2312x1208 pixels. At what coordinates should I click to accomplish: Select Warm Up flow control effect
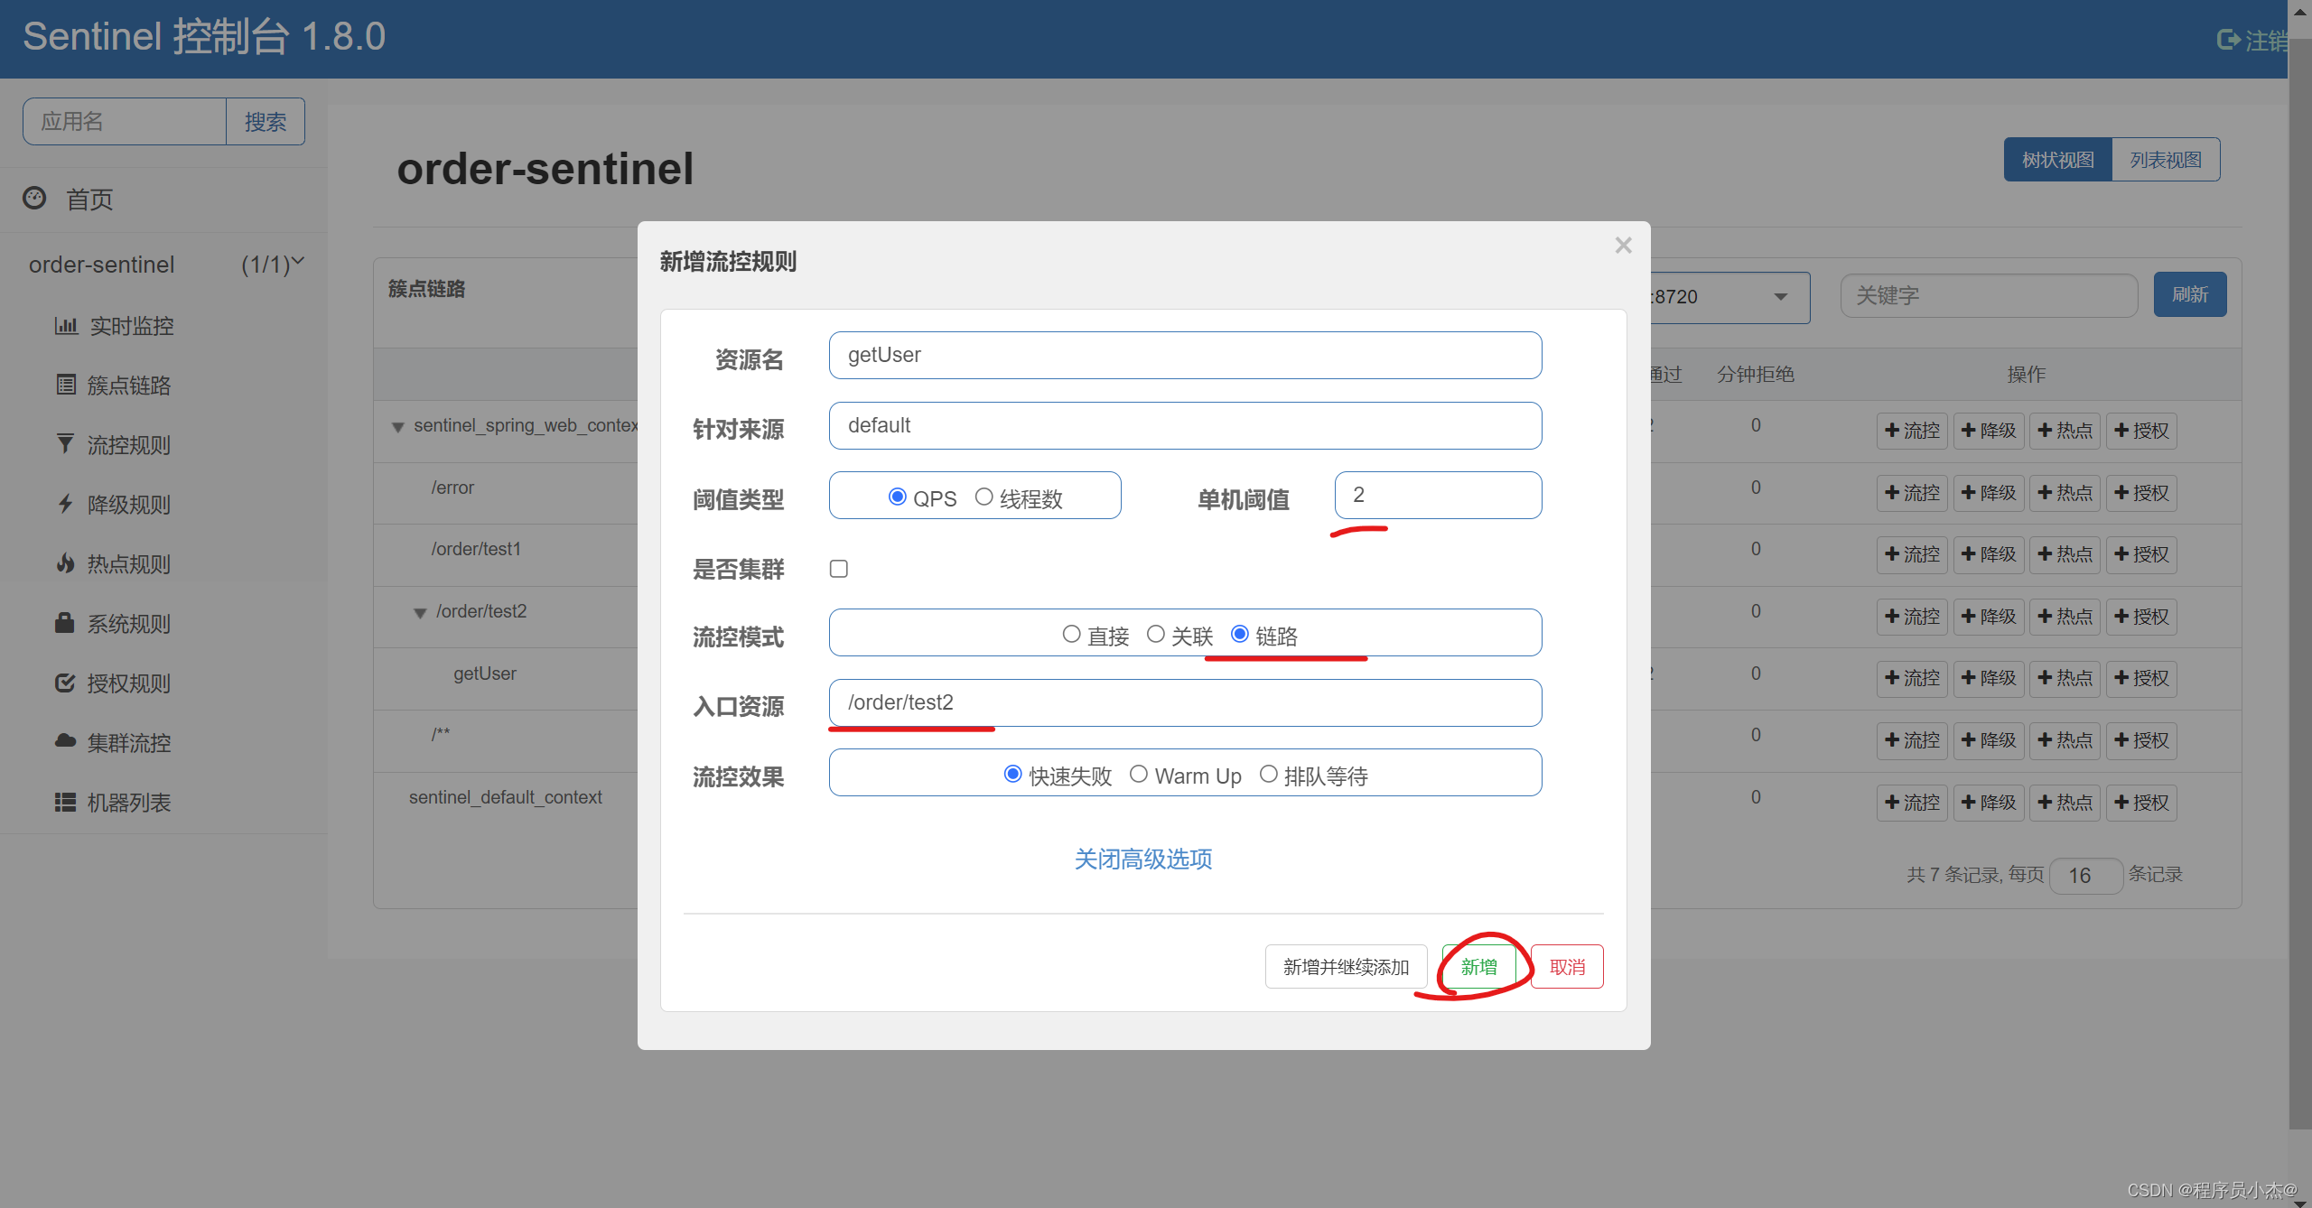[x=1138, y=774]
